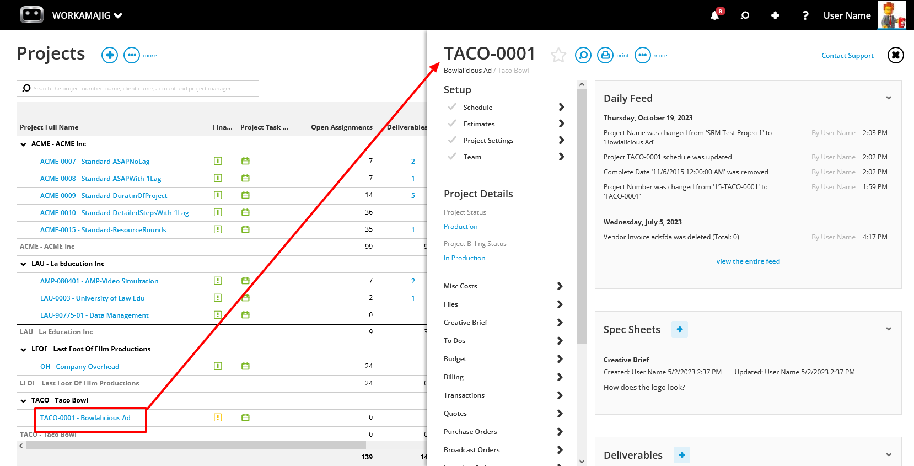Viewport: 914px width, 466px height.
Task: Click Contact Support link
Action: pos(847,56)
